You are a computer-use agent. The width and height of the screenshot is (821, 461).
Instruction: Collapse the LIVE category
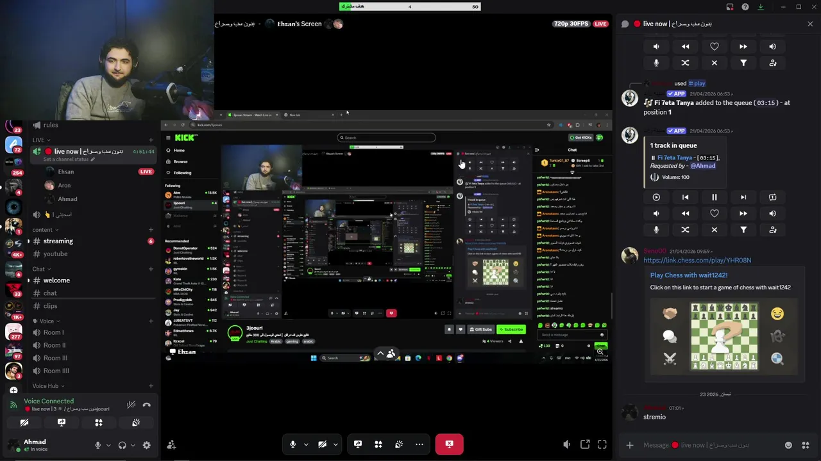coord(42,140)
